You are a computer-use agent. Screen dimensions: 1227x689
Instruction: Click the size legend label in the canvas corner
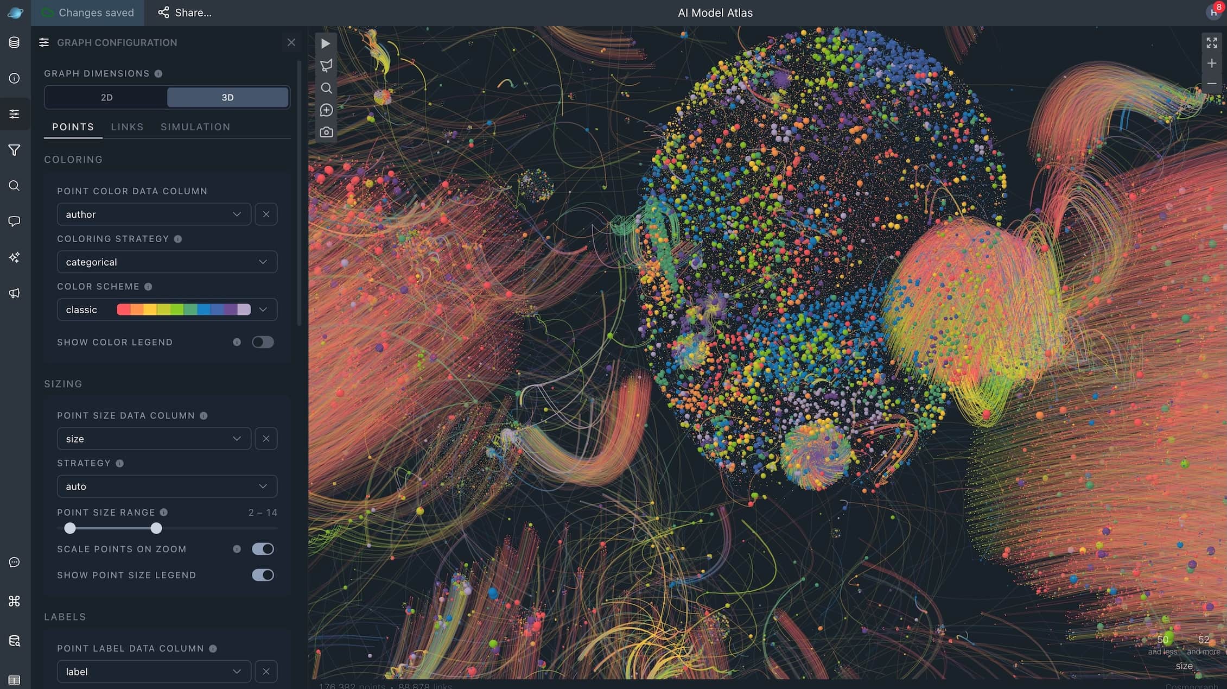(x=1184, y=666)
